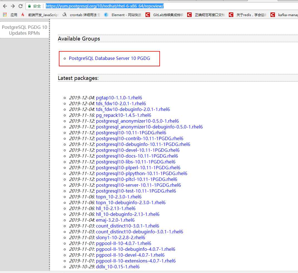Viewport: 298px width, 273px height.
Task: Reload the page with refresh icon
Action: tap(21, 6)
